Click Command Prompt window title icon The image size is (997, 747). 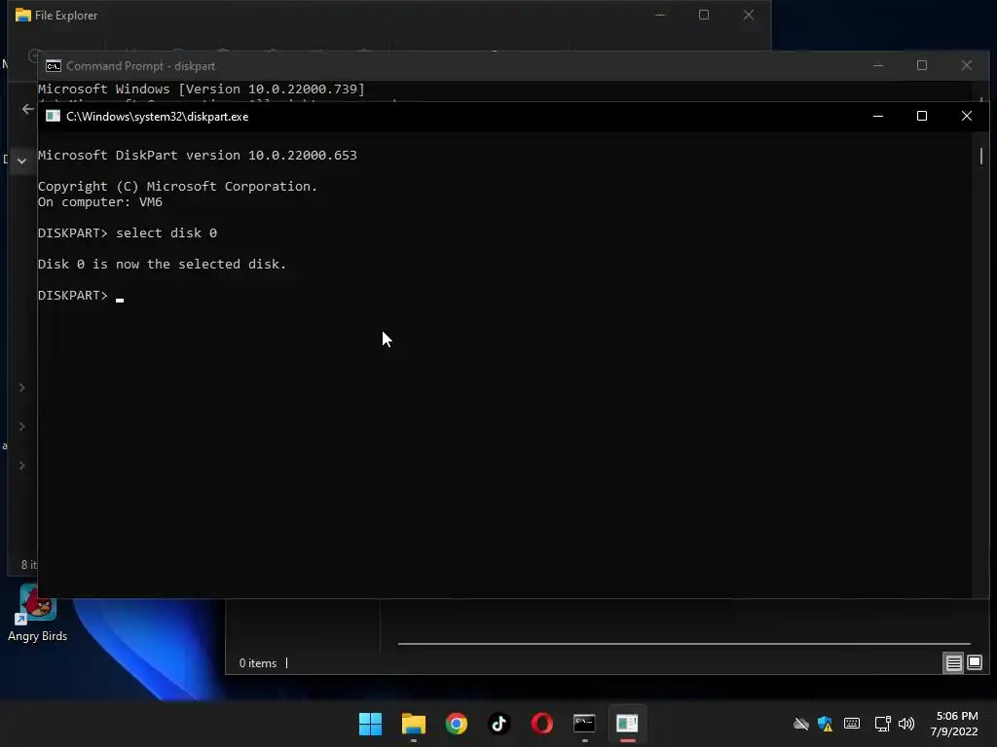click(x=54, y=66)
